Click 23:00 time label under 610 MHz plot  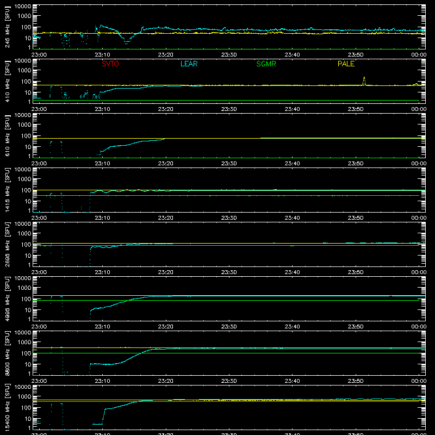(x=39, y=164)
